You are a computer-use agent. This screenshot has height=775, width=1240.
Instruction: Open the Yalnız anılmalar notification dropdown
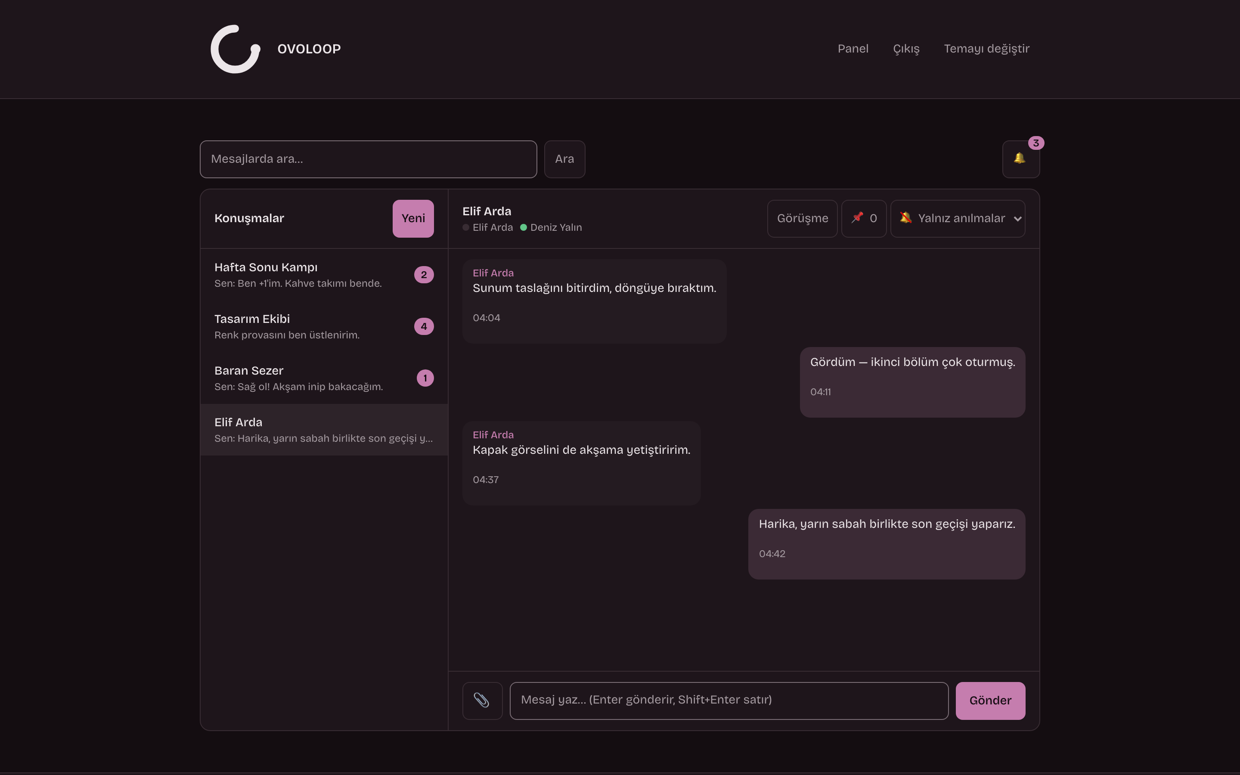click(x=958, y=218)
